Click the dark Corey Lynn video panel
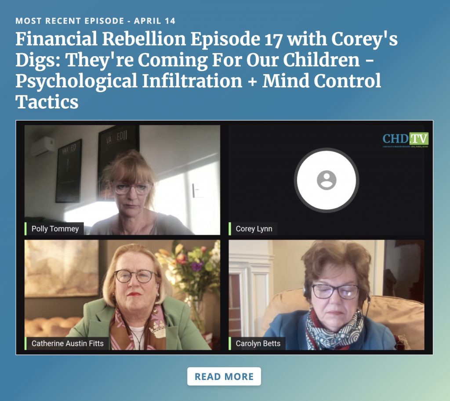 [327, 180]
